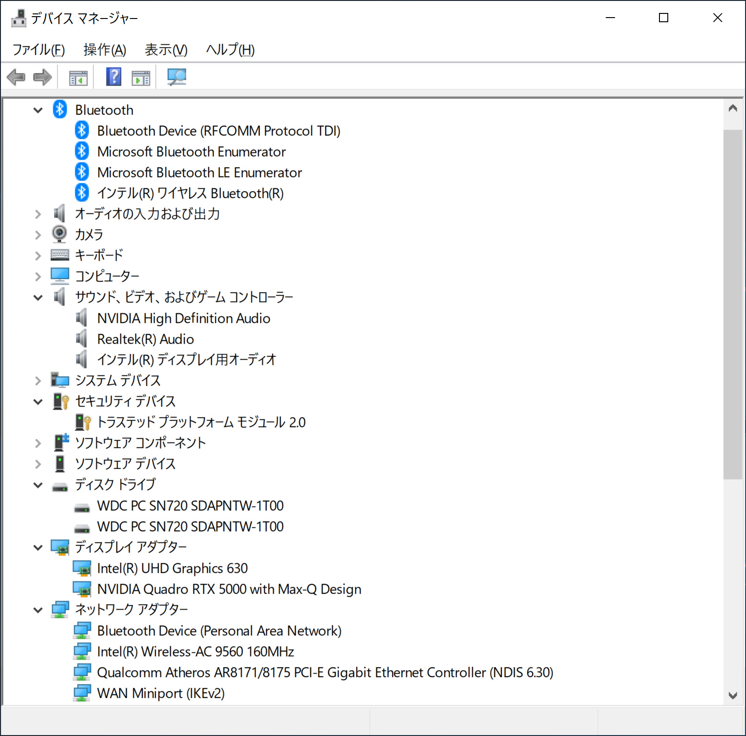The image size is (746, 736).
Task: Click the scrollbar down arrow
Action: pyautogui.click(x=733, y=695)
